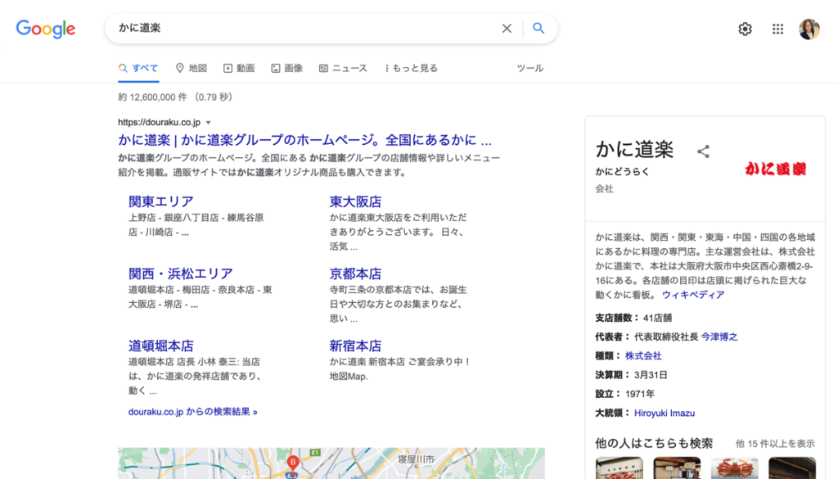Open the ツール options
The image size is (838, 479).
pos(529,69)
